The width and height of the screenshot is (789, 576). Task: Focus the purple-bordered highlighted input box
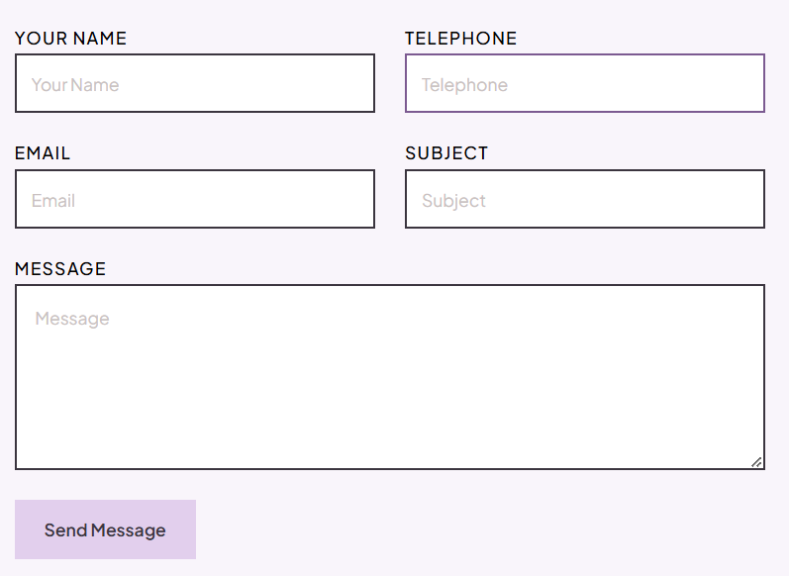tap(584, 83)
